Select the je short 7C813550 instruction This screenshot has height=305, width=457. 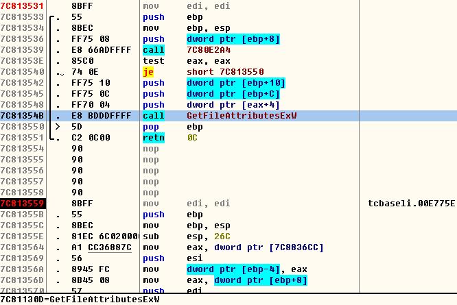pos(203,72)
